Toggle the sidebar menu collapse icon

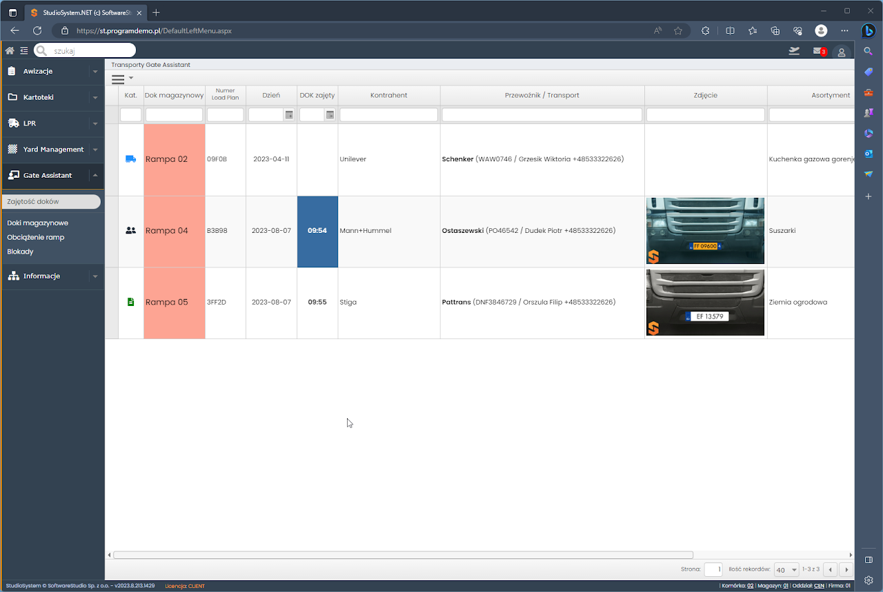(x=24, y=50)
